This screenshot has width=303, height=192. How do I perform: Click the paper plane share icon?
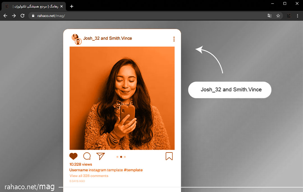tap(100, 156)
